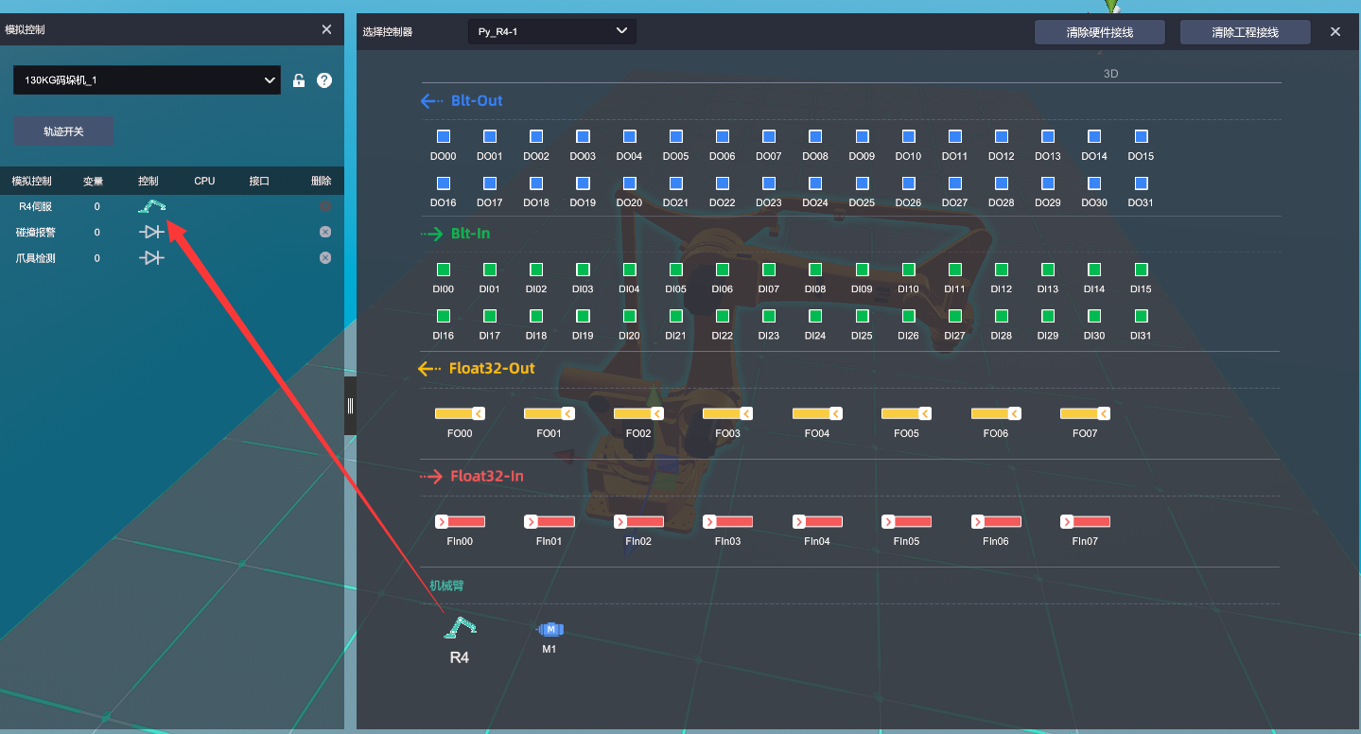The height and width of the screenshot is (734, 1361).
Task: Toggle the DI10 input port
Action: (908, 270)
